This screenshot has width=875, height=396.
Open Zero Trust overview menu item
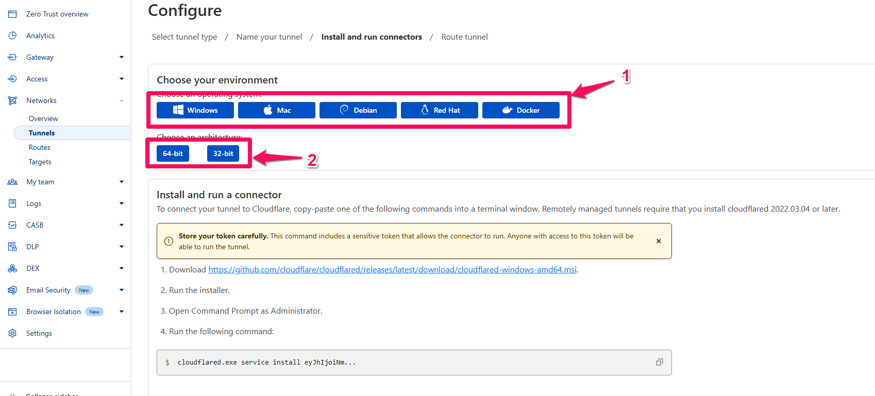[57, 14]
